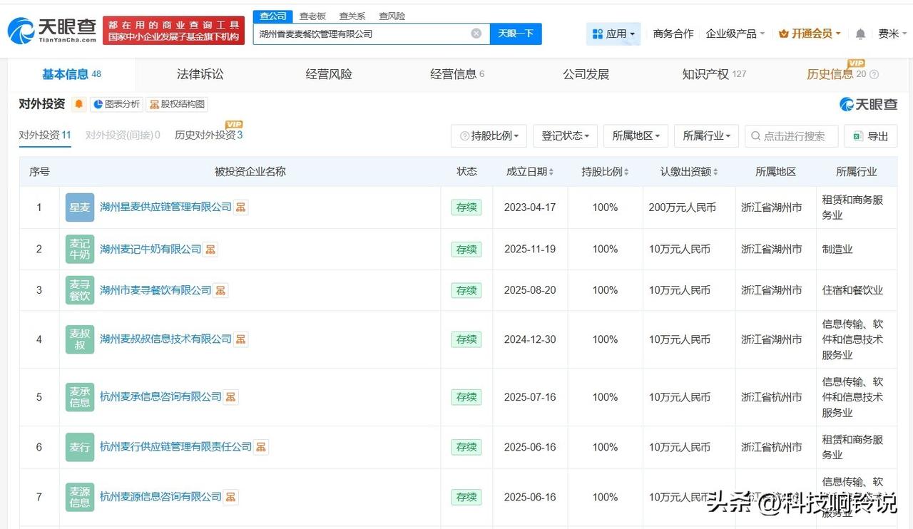Click the date 2024-12-30
Screen dimensions: 913x529
(530, 339)
